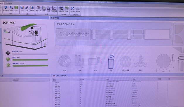Viewport: 184px width, 107px height.
Task: Select the Maintenance (维护) tab
Action: click(x=58, y=76)
